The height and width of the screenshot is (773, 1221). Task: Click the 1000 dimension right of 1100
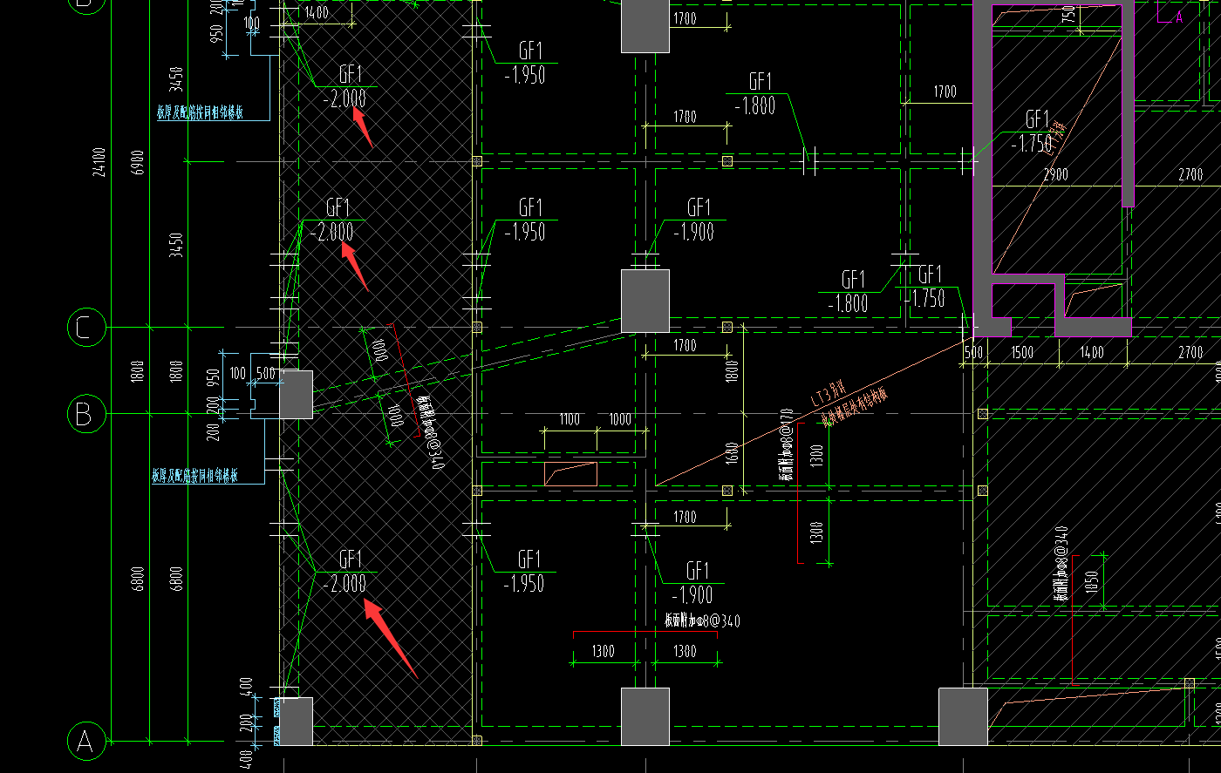click(620, 419)
